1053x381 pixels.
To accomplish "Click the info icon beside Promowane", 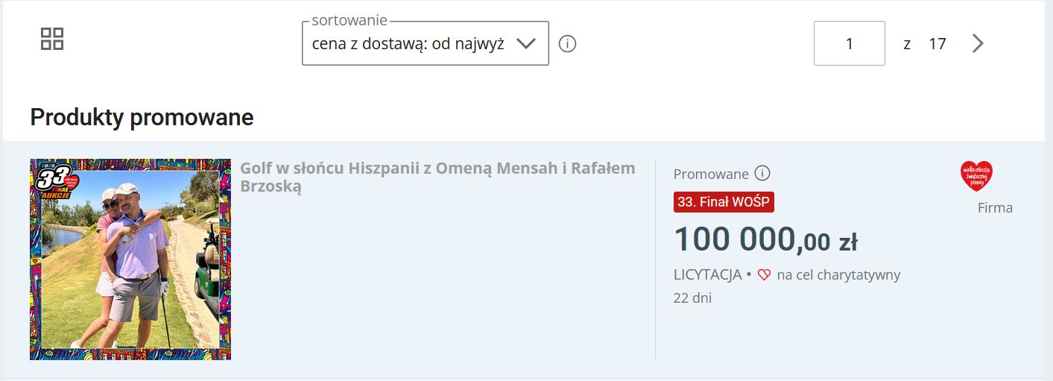I will [x=762, y=174].
